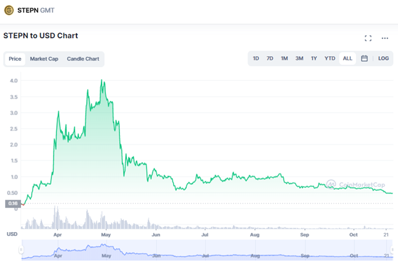Viewport: 398px width, 262px height.
Task: Open the calendar date range picker
Action: click(x=364, y=59)
